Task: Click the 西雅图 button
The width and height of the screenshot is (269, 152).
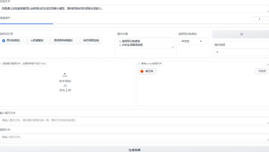Action: tap(262, 71)
